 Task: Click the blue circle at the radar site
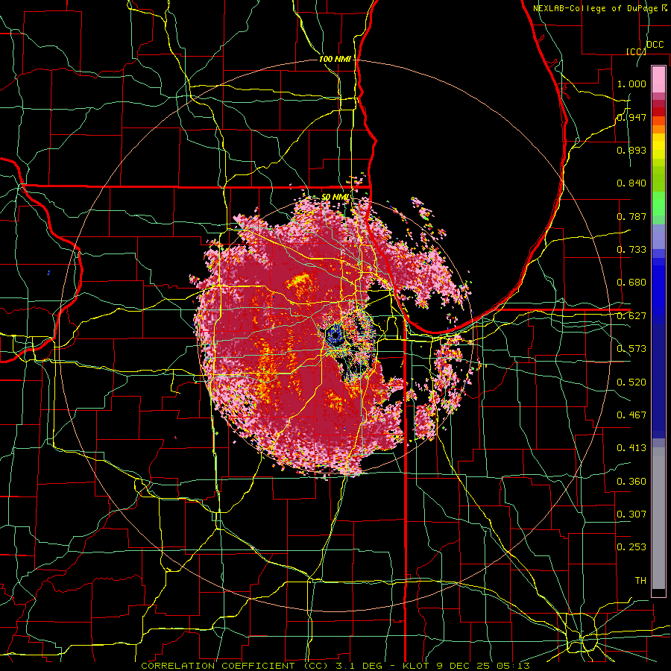334,335
